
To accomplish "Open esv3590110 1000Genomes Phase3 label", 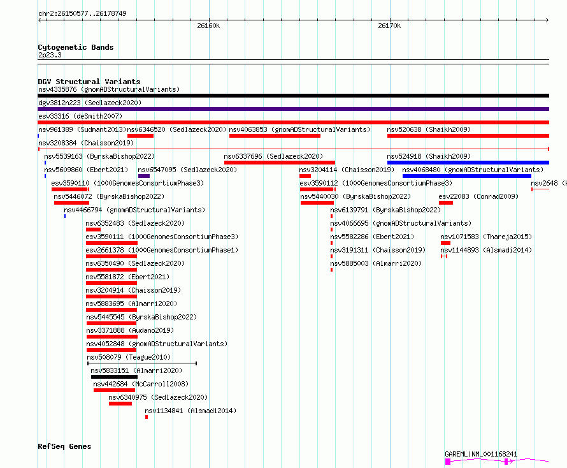I will [x=127, y=183].
